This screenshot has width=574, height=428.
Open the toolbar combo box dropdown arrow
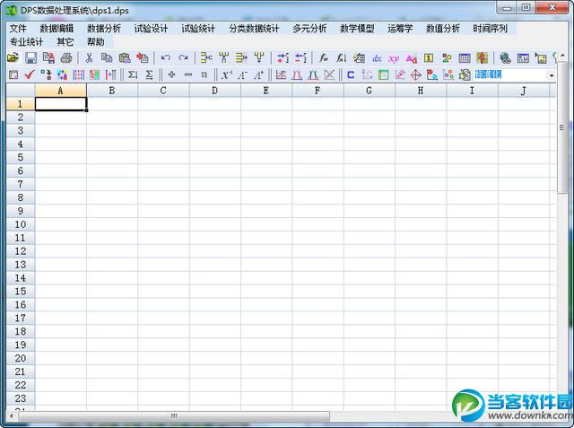coord(552,75)
